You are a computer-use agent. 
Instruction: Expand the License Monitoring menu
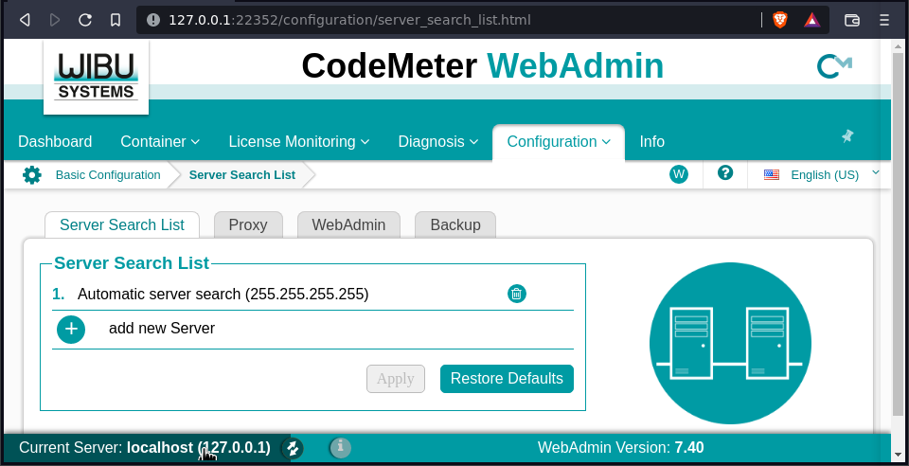(x=298, y=141)
